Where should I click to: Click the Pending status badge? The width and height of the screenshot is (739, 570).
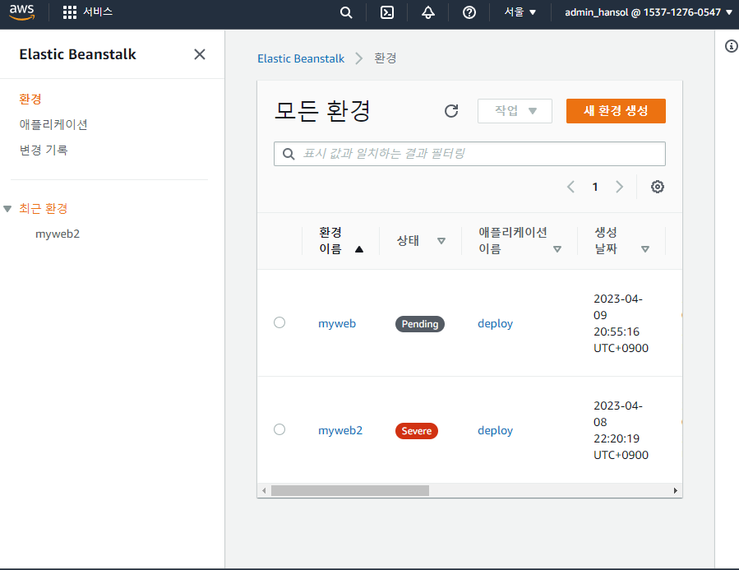420,324
